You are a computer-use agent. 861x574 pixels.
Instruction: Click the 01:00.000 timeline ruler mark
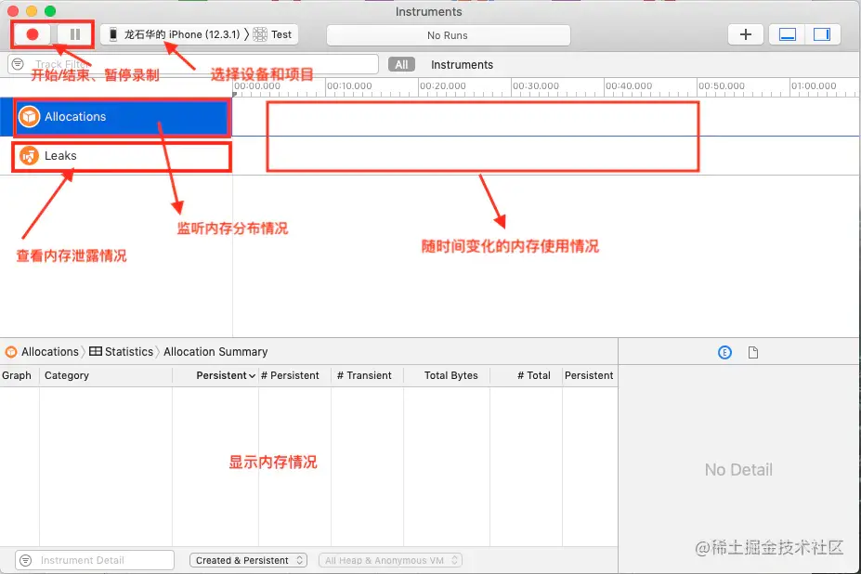(814, 86)
